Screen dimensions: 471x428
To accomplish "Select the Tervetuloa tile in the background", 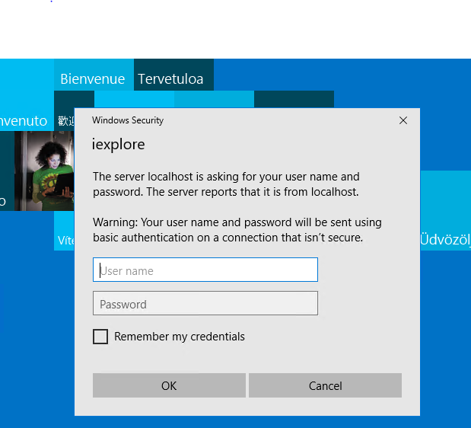I will [173, 75].
